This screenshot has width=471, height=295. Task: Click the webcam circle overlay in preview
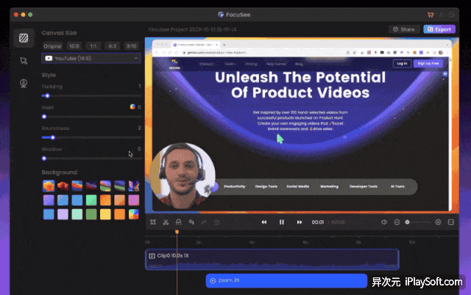(x=182, y=175)
